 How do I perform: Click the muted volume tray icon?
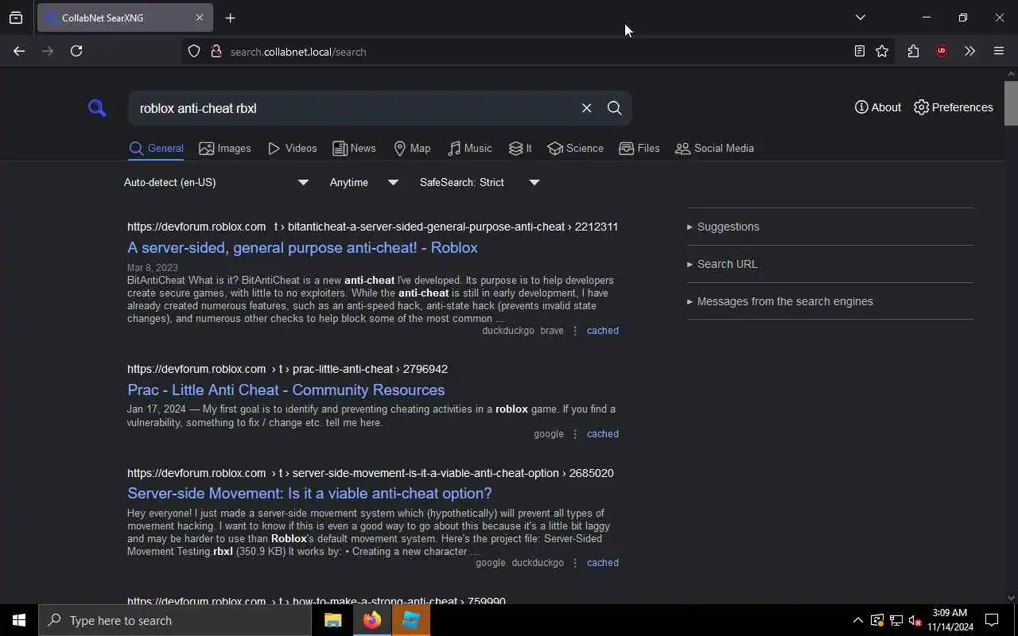(915, 620)
